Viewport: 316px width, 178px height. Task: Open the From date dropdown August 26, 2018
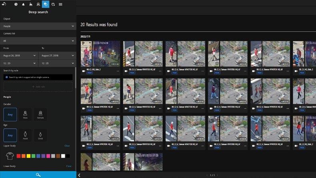(x=19, y=56)
